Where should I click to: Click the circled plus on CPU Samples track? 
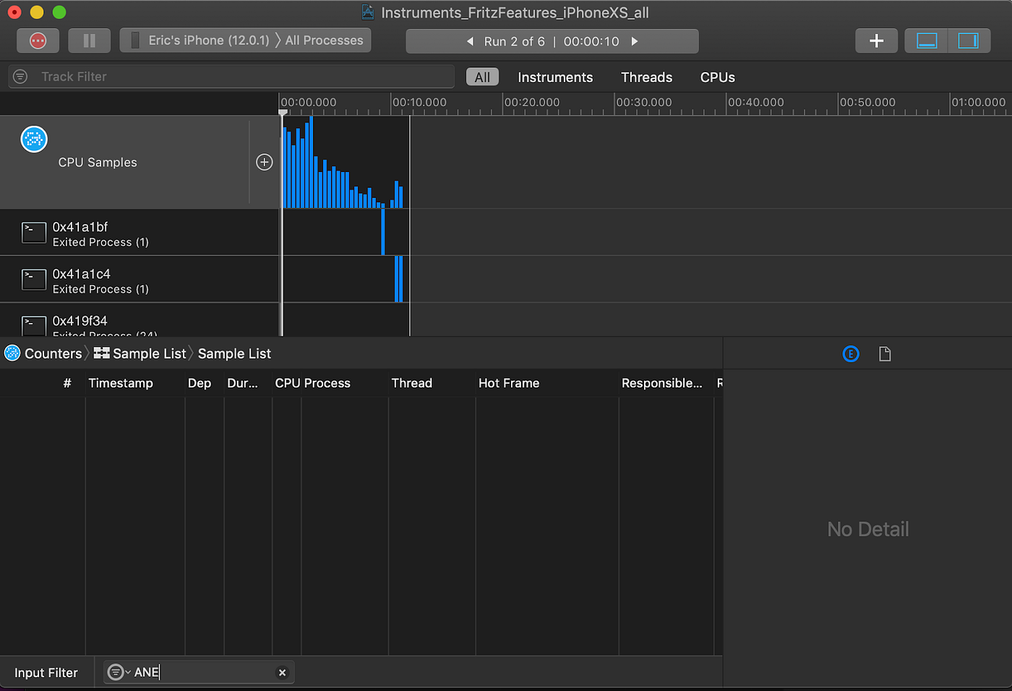[265, 163]
